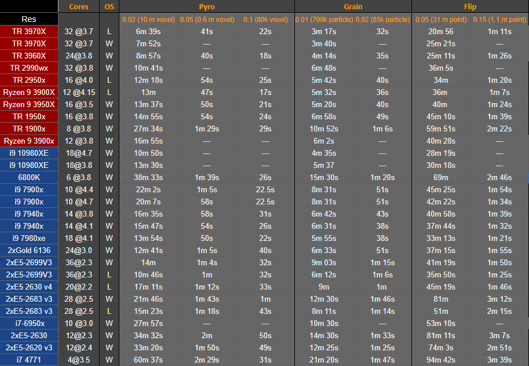The image size is (529, 366).
Task: Click the 1m 47s Grain cell
Action: click(382, 360)
